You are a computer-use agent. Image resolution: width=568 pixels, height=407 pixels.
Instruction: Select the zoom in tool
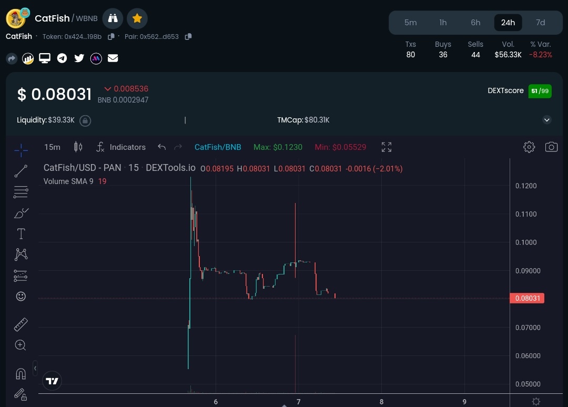[x=21, y=345]
